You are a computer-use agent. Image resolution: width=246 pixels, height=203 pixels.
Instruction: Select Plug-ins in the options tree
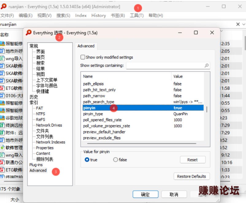click(x=36, y=165)
